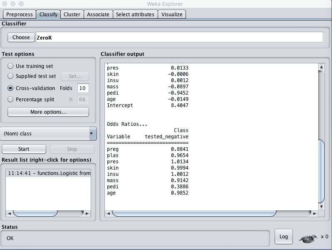The height and width of the screenshot is (250, 332).
Task: Open the Log window
Action: pyautogui.click(x=283, y=236)
